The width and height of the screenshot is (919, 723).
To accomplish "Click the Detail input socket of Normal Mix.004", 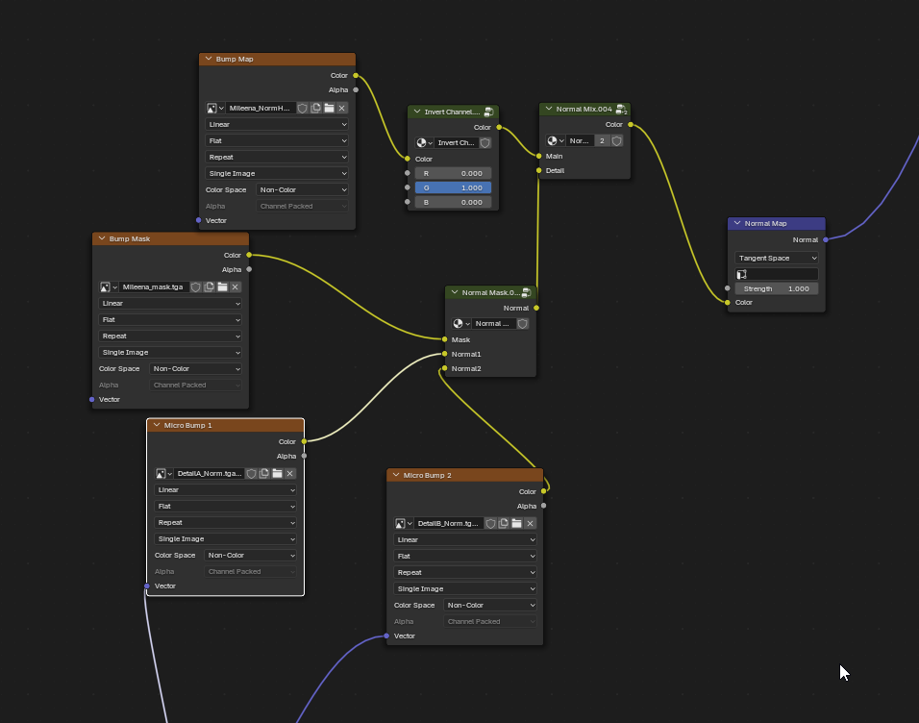I will pyautogui.click(x=539, y=170).
